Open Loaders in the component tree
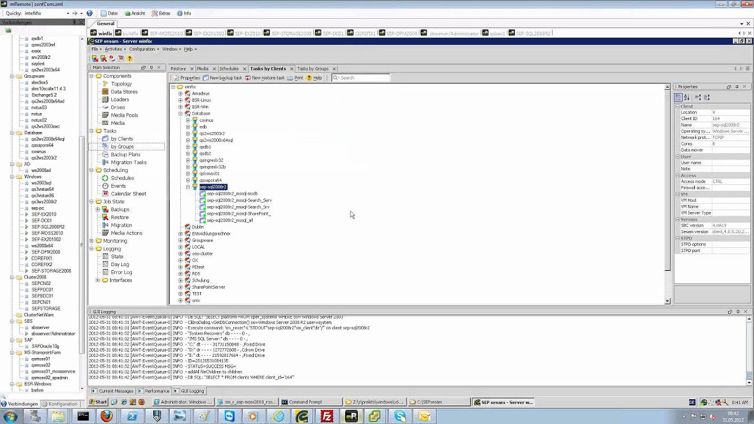The height and width of the screenshot is (424, 754). coord(120,100)
